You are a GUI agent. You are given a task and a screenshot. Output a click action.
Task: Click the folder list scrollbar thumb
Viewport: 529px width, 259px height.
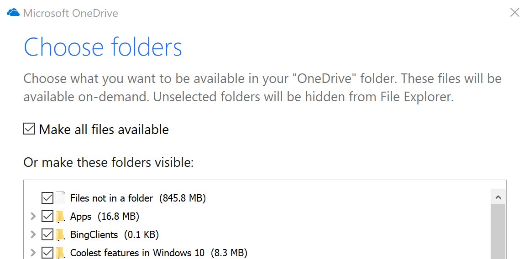pos(498,232)
